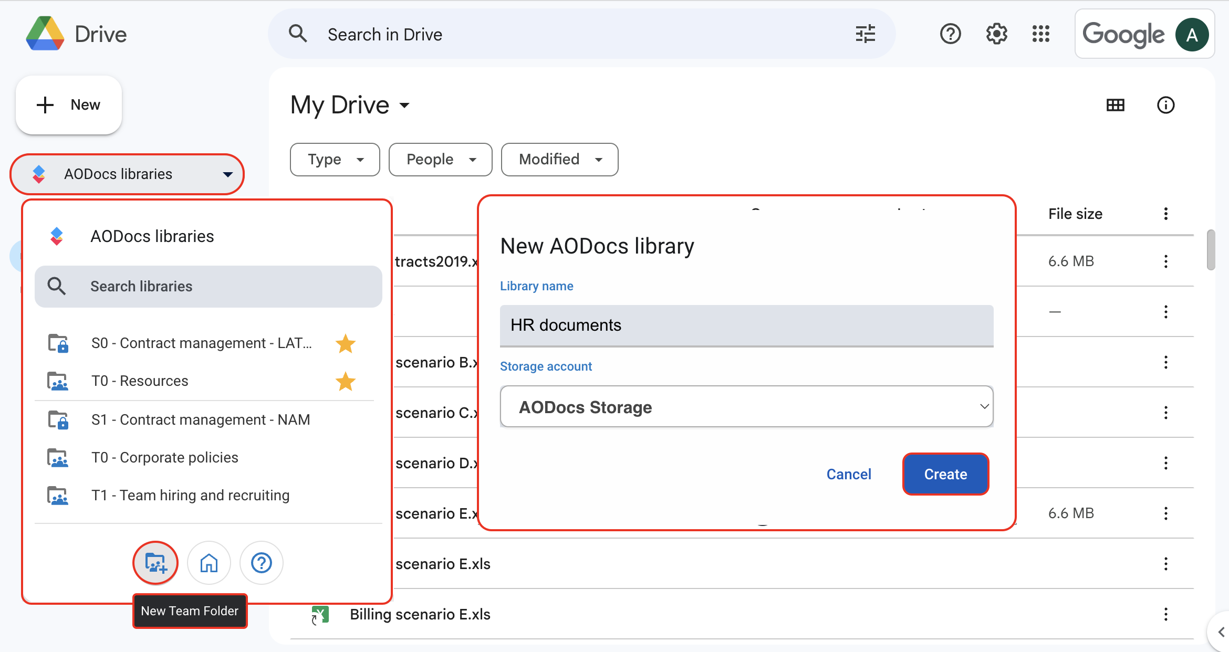The height and width of the screenshot is (652, 1229).
Task: Open more actions for scenario D row
Action: [x=1165, y=463]
